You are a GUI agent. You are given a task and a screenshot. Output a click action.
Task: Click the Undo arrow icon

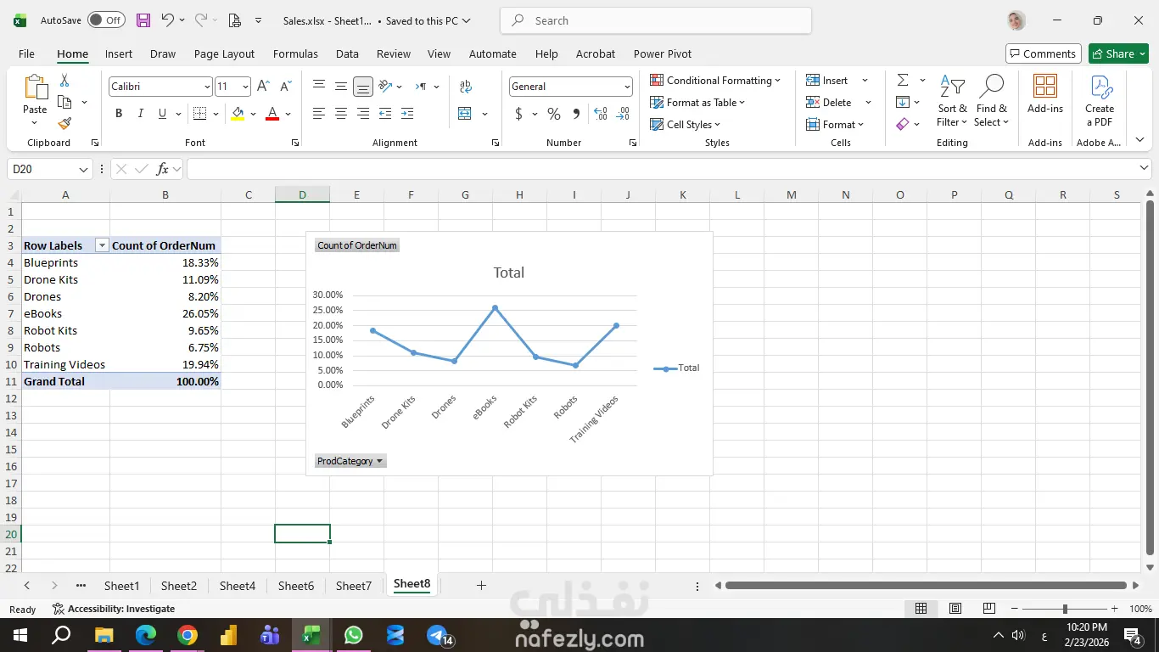tap(167, 20)
